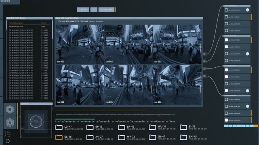Open the EI-38 folder
Image resolution: width=259 pixels, height=145 pixels.
tap(183, 127)
